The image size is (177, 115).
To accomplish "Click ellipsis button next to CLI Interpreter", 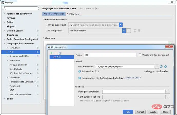I will pyautogui.click(x=129, y=31).
